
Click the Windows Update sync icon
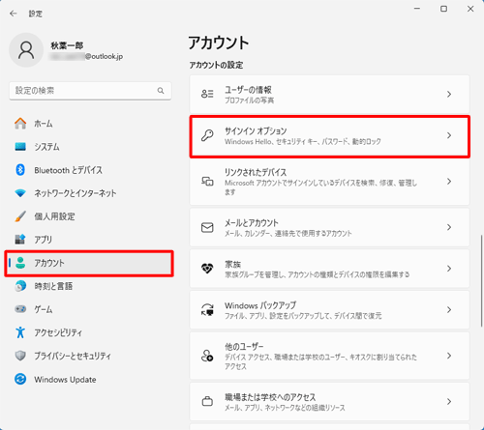20,379
